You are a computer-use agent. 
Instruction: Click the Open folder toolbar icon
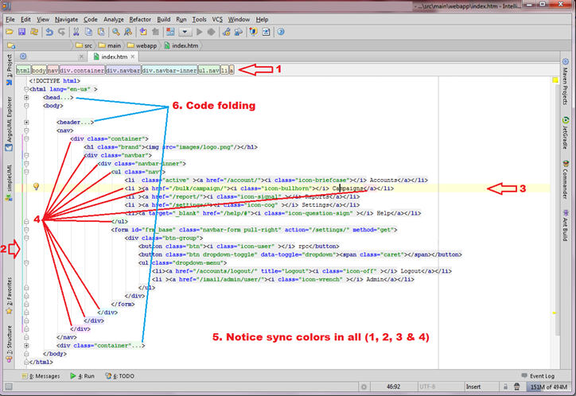10,33
